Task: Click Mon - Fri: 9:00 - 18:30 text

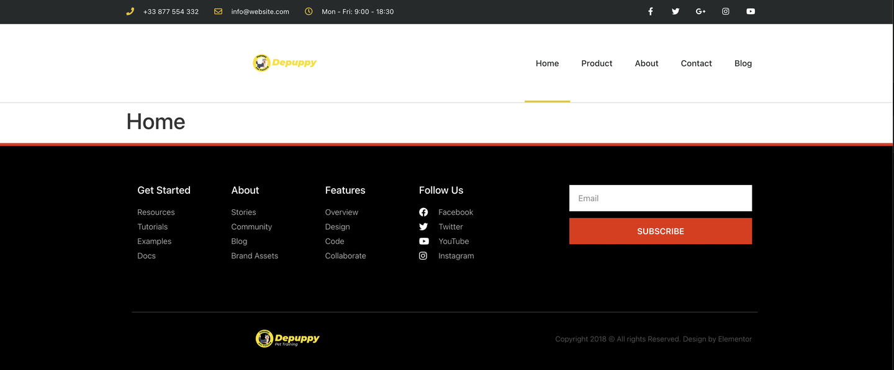Action: tap(358, 12)
